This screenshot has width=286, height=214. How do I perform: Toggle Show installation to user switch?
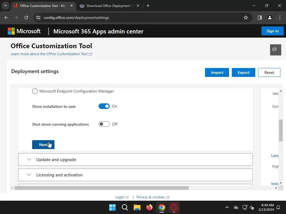click(x=104, y=106)
